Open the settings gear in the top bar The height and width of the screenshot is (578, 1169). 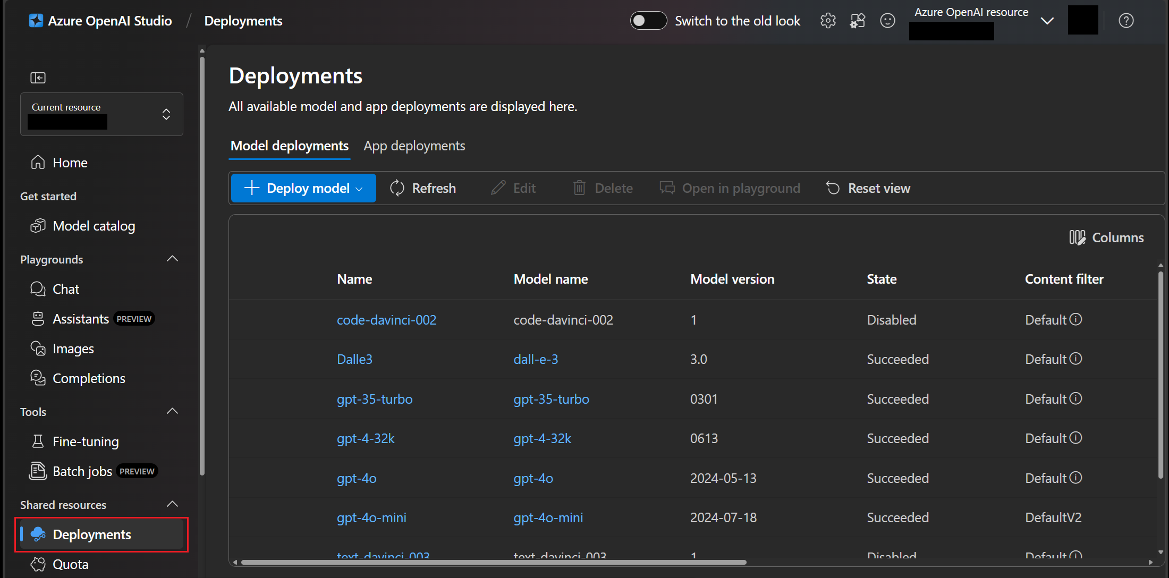point(827,20)
